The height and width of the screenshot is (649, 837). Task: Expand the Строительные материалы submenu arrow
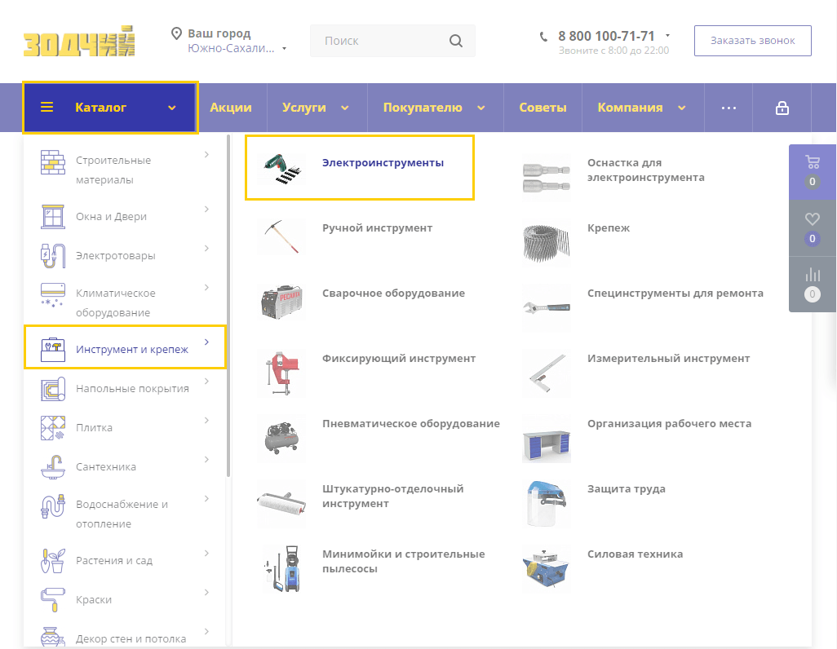[206, 154]
